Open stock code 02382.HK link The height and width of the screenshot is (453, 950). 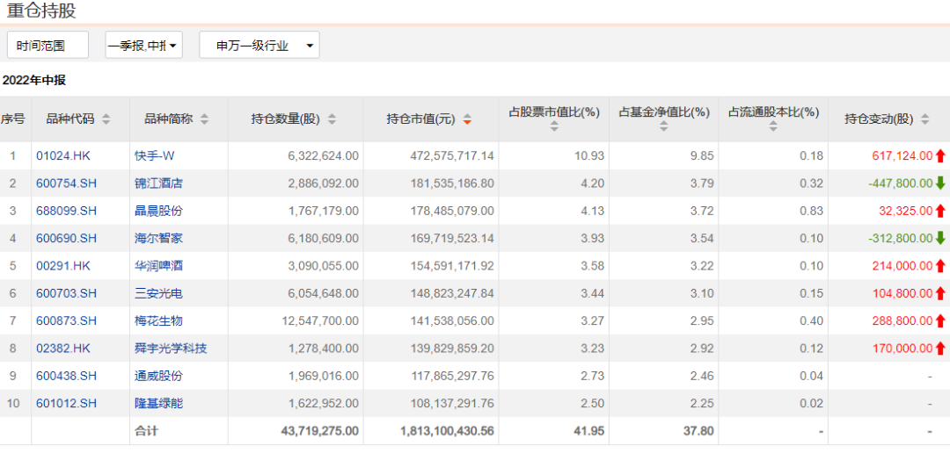[63, 349]
